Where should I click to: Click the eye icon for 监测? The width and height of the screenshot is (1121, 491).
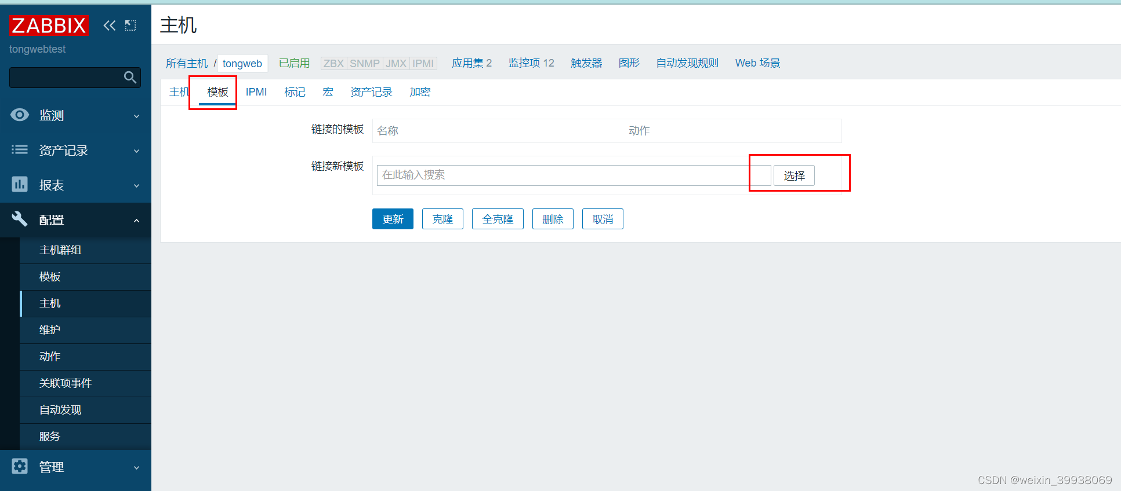click(x=20, y=115)
